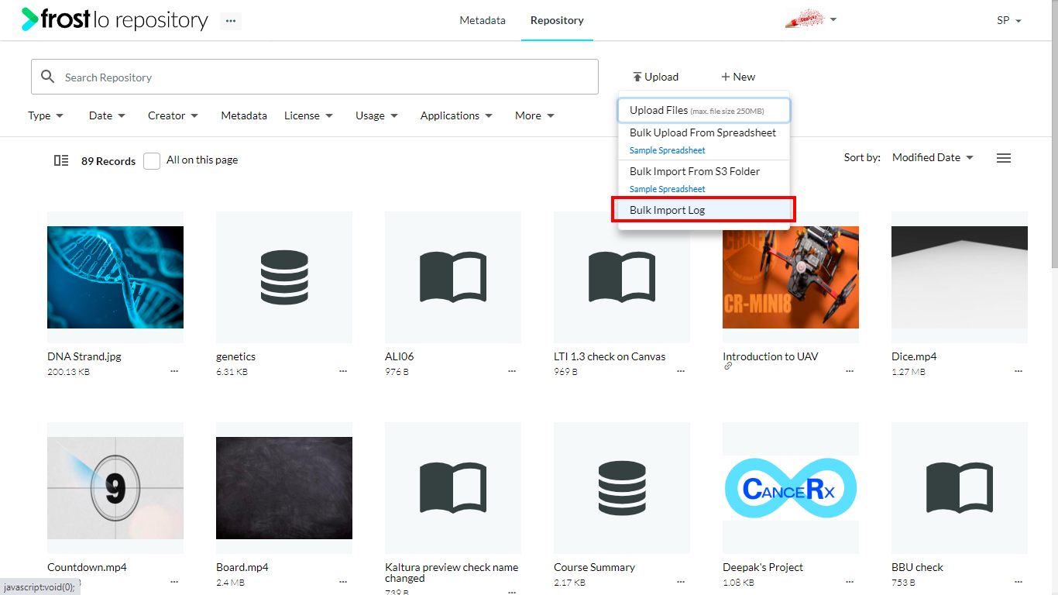The image size is (1058, 595).
Task: Click the organization logo in the header
Action: click(804, 19)
